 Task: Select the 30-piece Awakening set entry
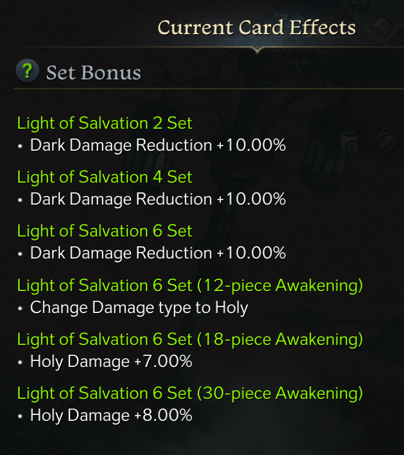pyautogui.click(x=190, y=394)
